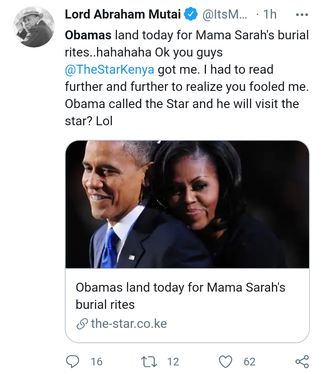Viewport: 324px width, 374px height.
Task: Open the @TheStarKenya mention link
Action: [x=110, y=69]
